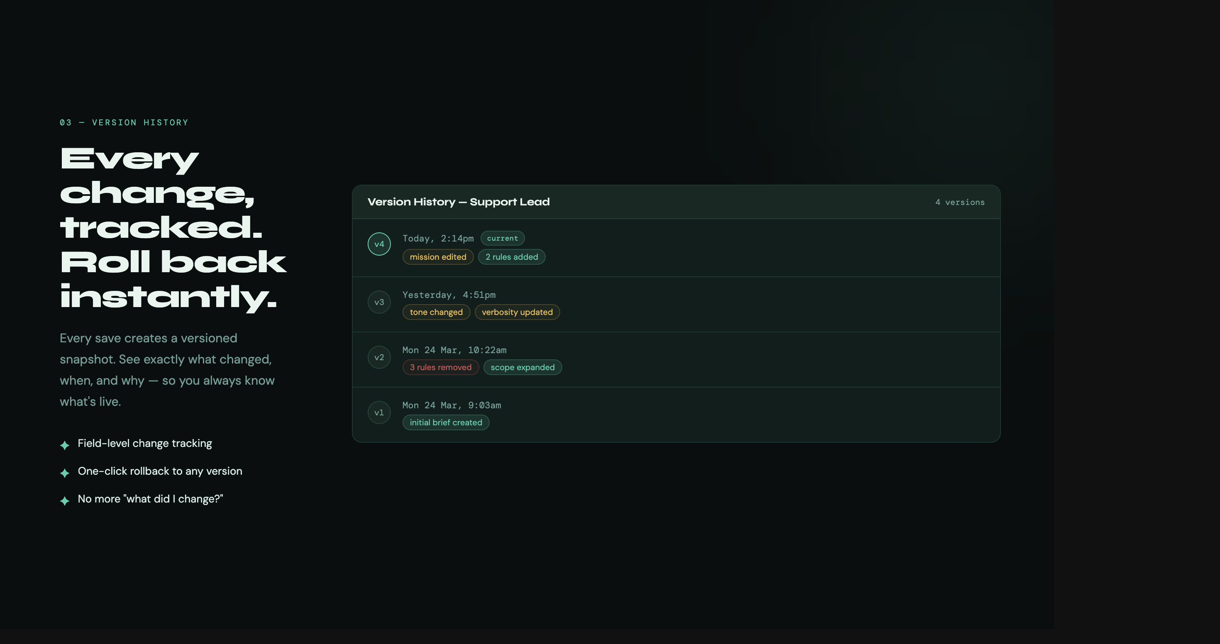Screen dimensions: 1220x644
Task: Select the 'scope expanded' tag
Action: click(522, 368)
